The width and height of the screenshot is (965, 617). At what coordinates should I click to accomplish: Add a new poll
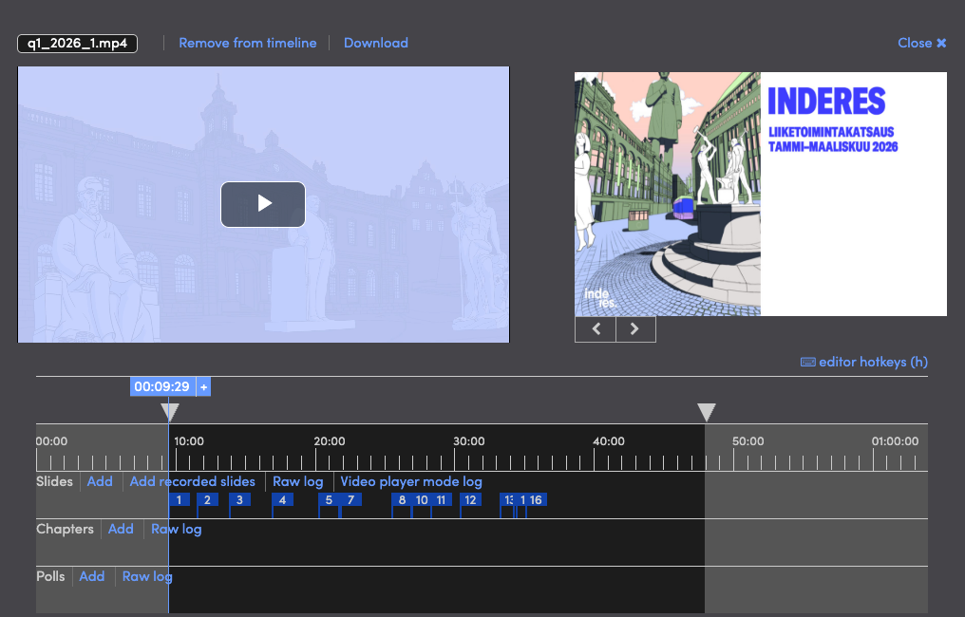click(92, 576)
